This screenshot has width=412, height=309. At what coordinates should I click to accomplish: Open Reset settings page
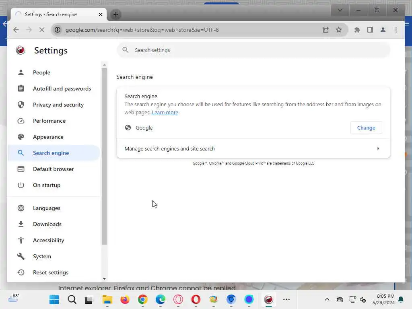(54, 272)
